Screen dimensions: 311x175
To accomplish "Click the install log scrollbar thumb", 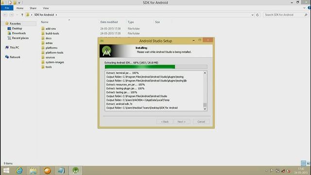I will 205,105.
